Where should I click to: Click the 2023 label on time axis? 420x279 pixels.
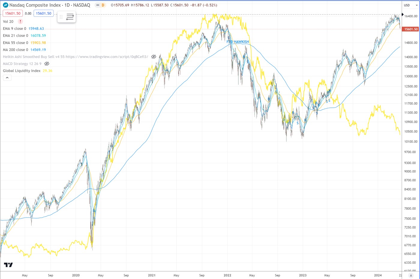pos(303,275)
